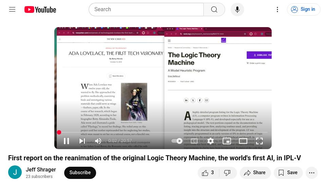
Task: Like the video with thumbs up
Action: [x=208, y=172]
